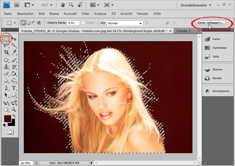Open the tool preset picker arrow
The width and height of the screenshot is (235, 166).
(15, 23)
